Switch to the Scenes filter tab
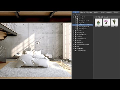Viewport: 120px width, 90px height. point(116,12)
